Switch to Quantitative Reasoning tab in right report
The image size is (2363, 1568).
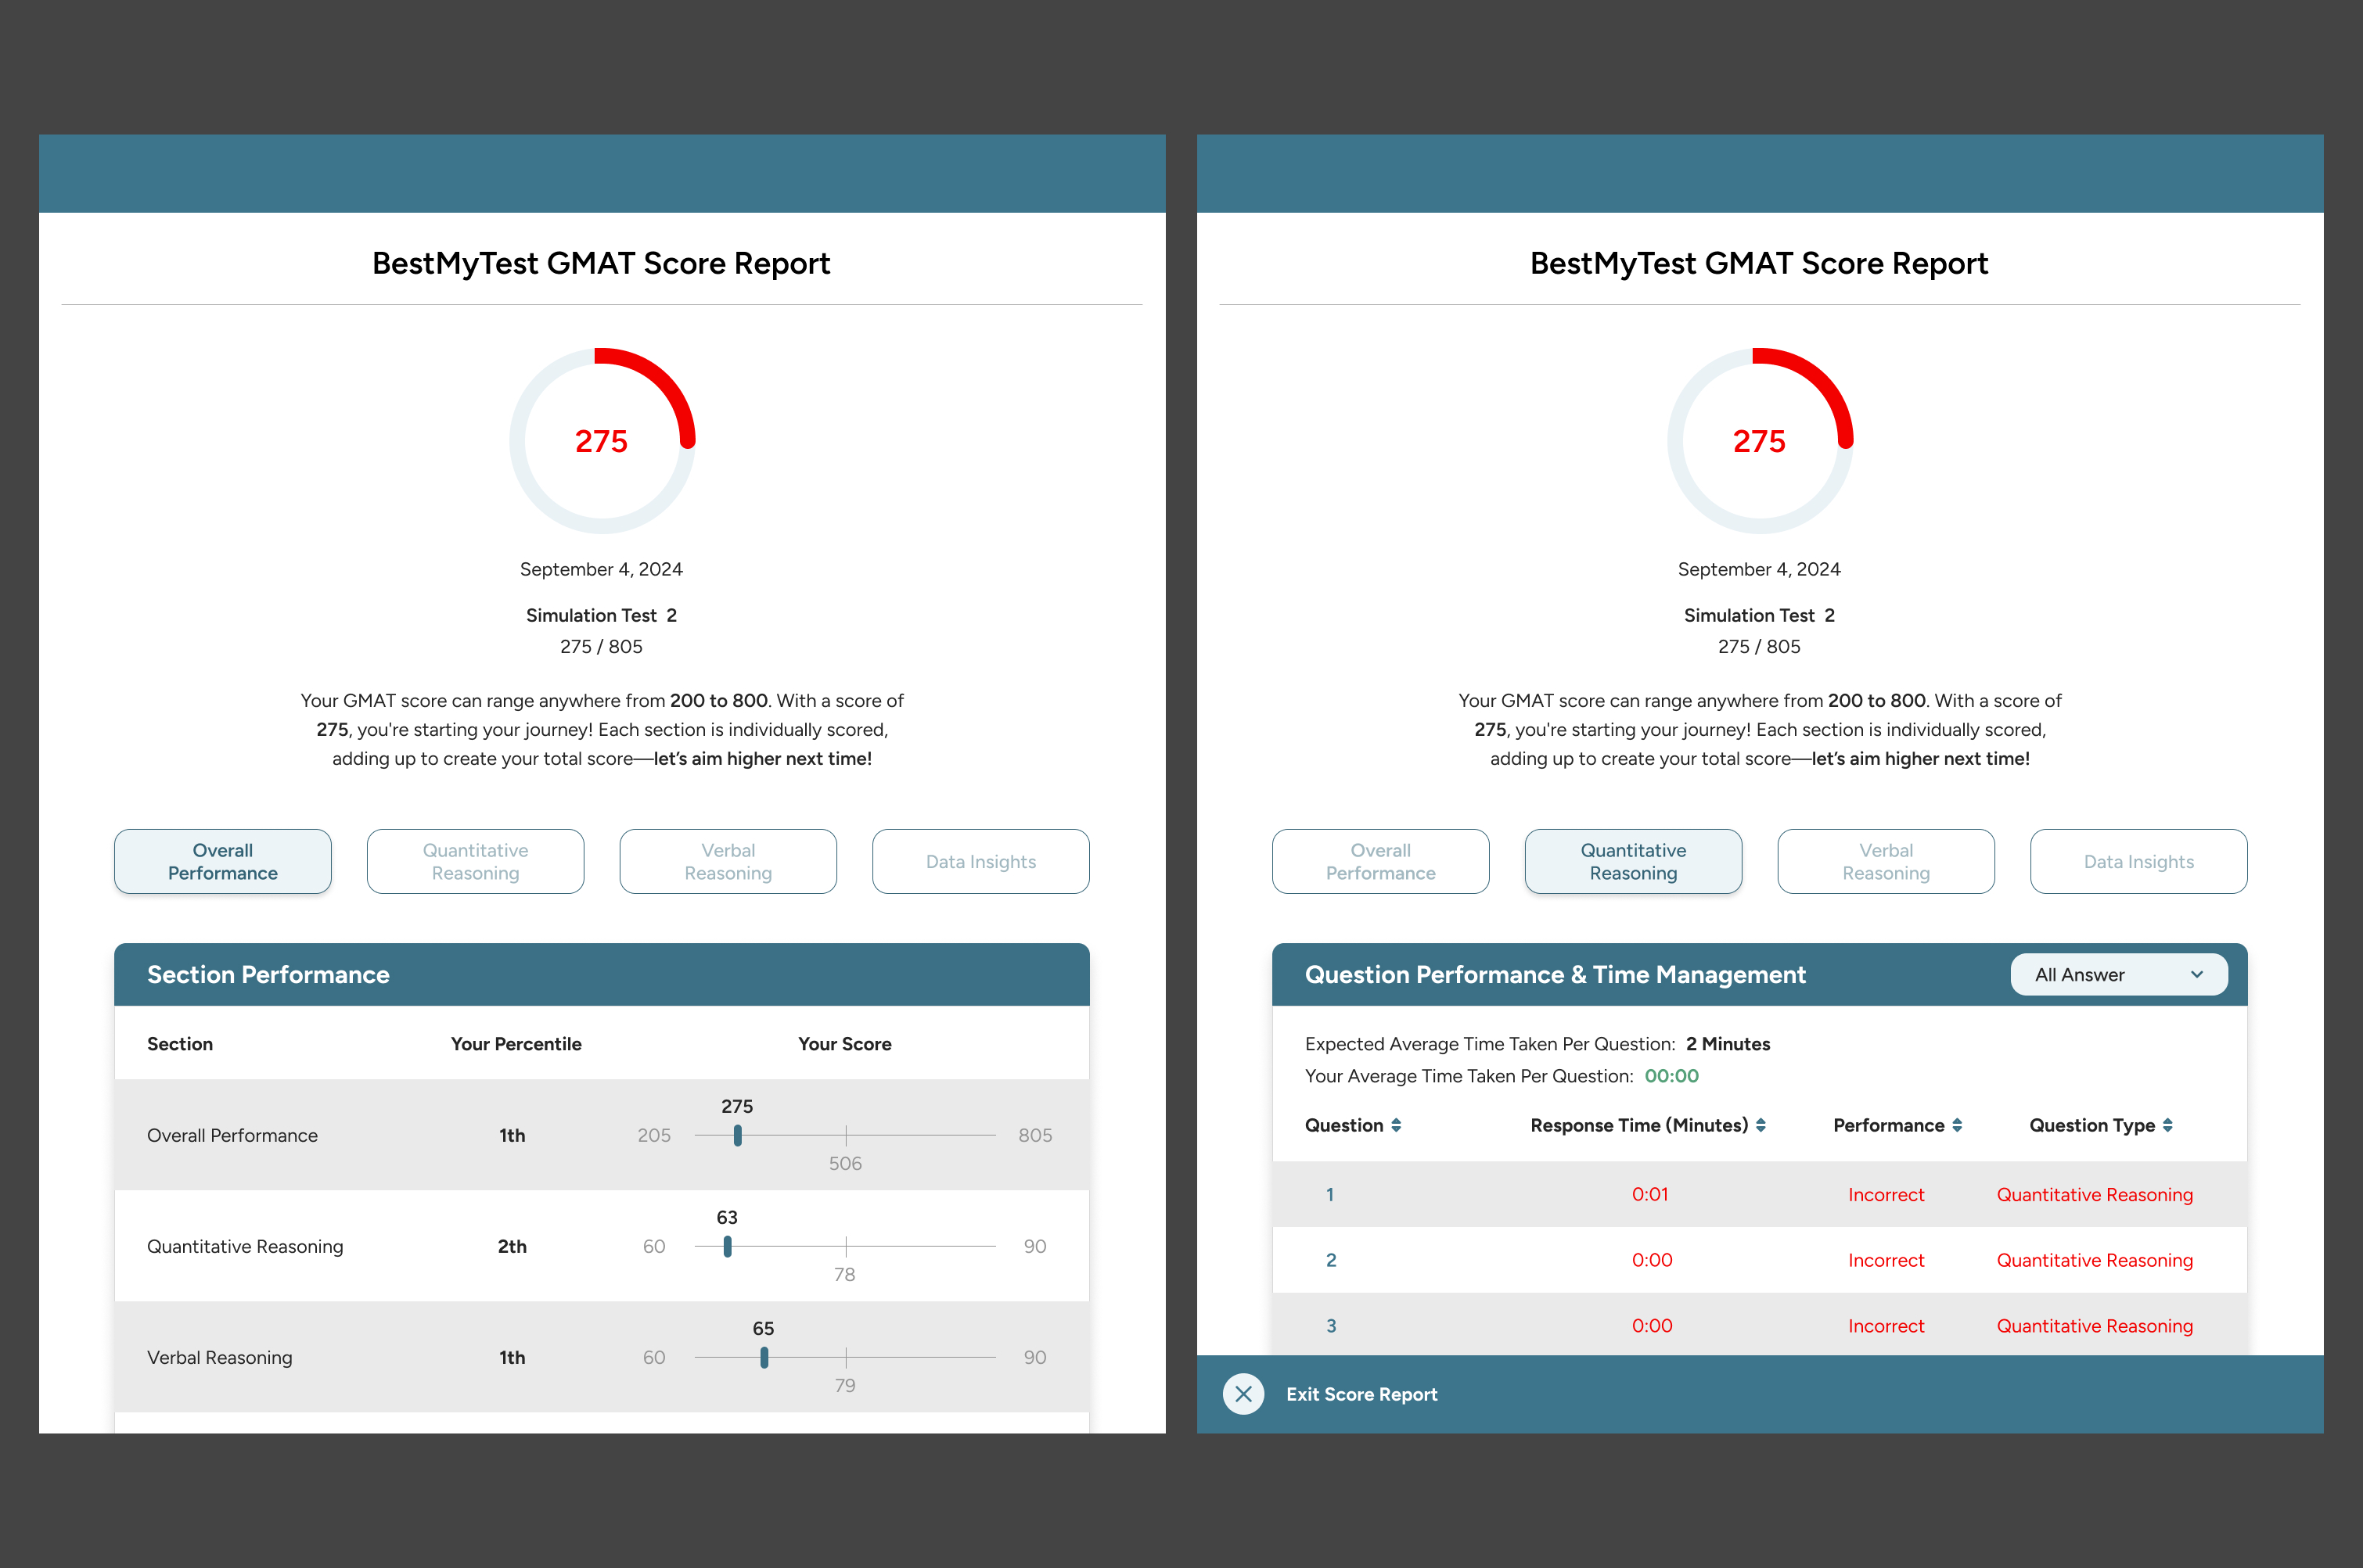tap(1634, 862)
